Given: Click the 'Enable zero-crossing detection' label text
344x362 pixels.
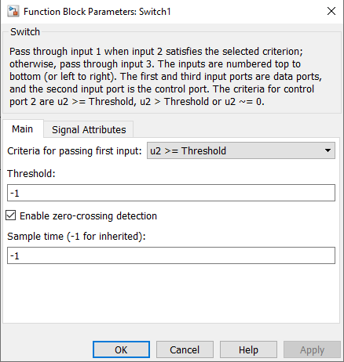Looking at the screenshot, I should pyautogui.click(x=88, y=216).
